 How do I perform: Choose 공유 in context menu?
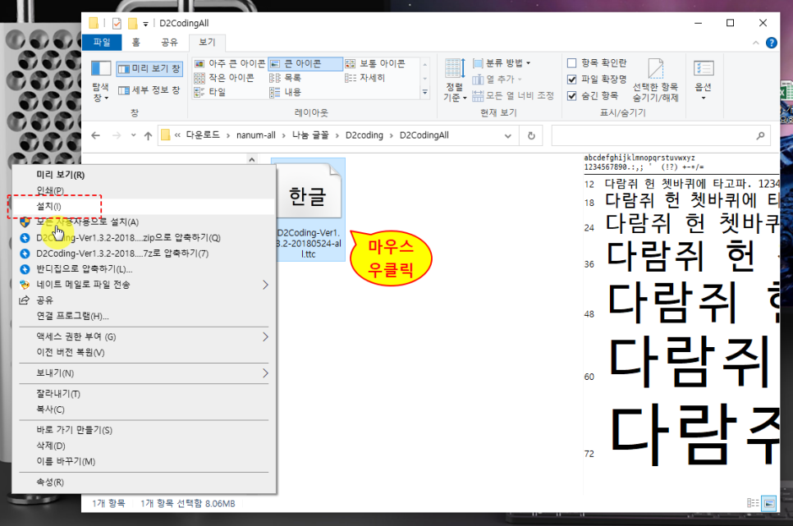[144, 300]
